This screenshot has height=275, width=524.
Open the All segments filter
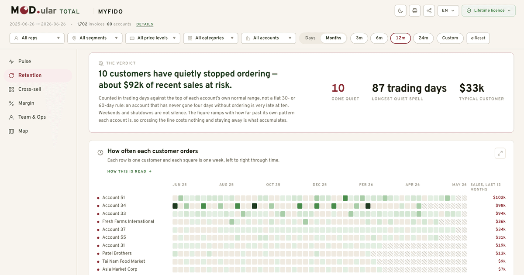pos(95,38)
